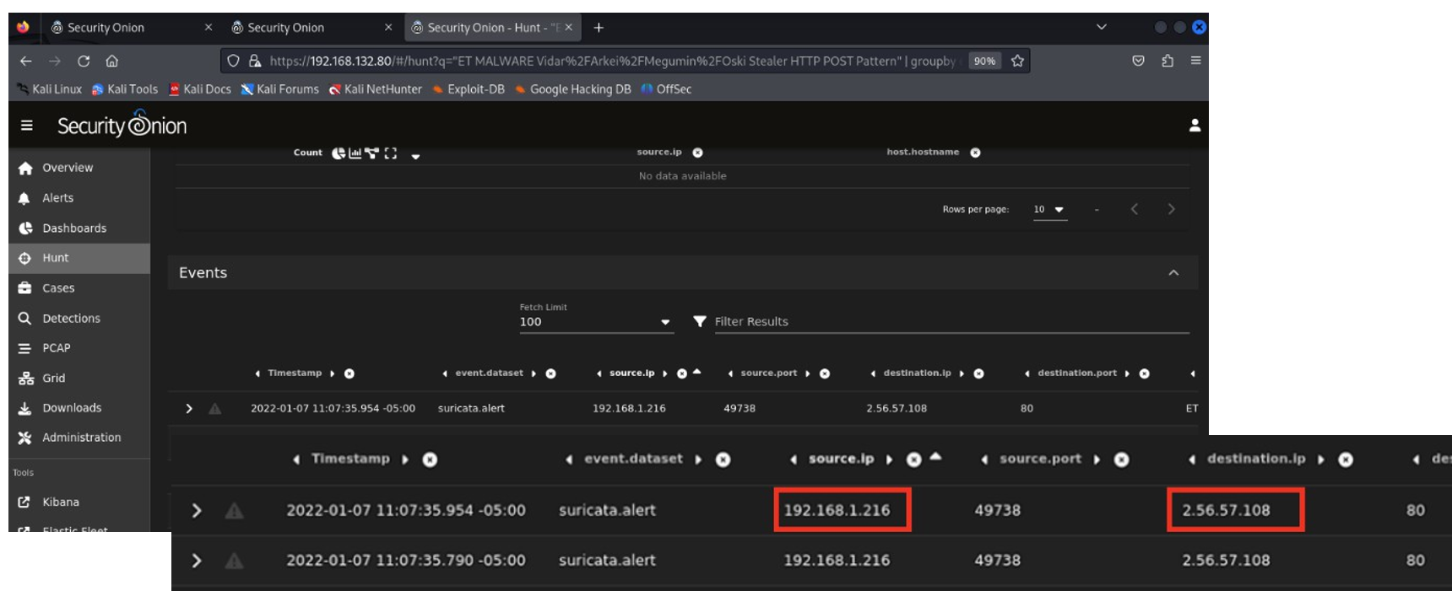Go to Dashboards in the sidebar
1452x591 pixels.
point(73,228)
